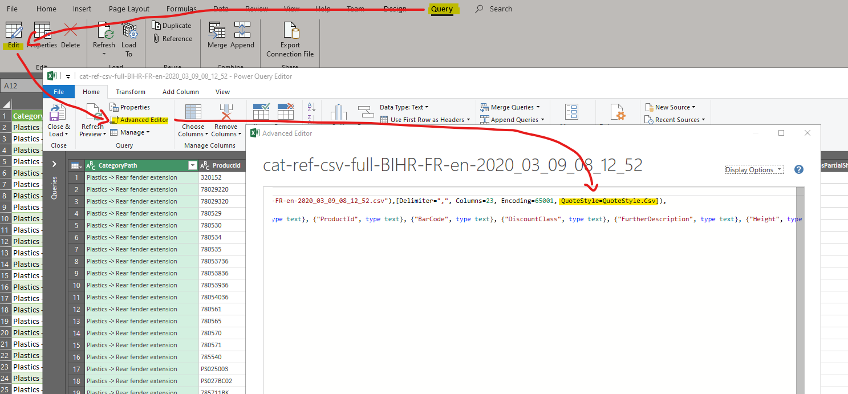The width and height of the screenshot is (848, 394).
Task: Click the Choose Columns icon
Action: [193, 113]
